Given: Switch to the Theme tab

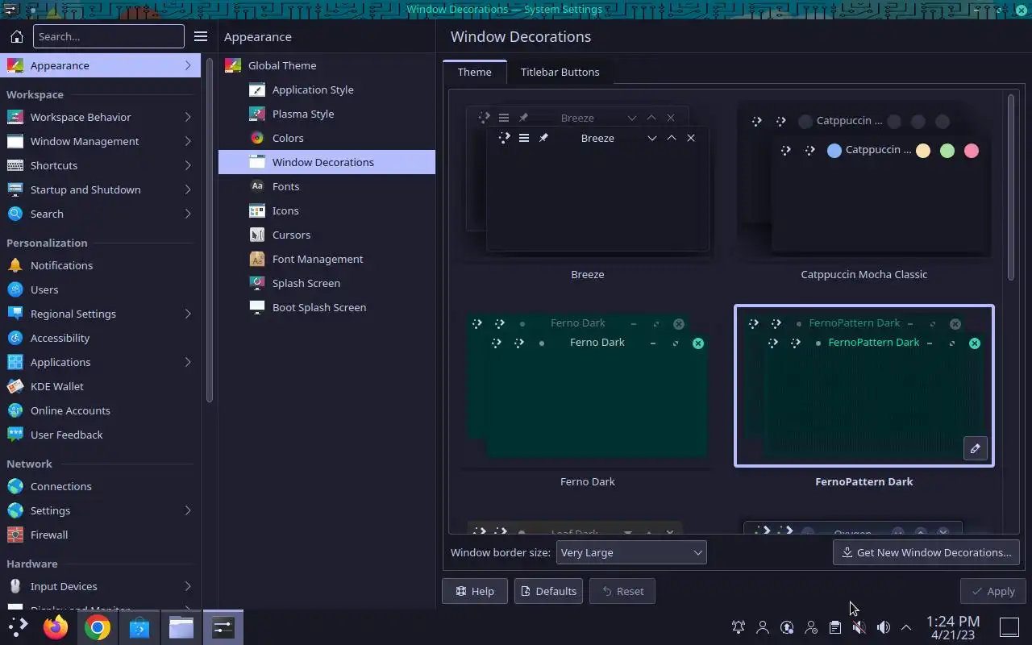Looking at the screenshot, I should coord(475,72).
